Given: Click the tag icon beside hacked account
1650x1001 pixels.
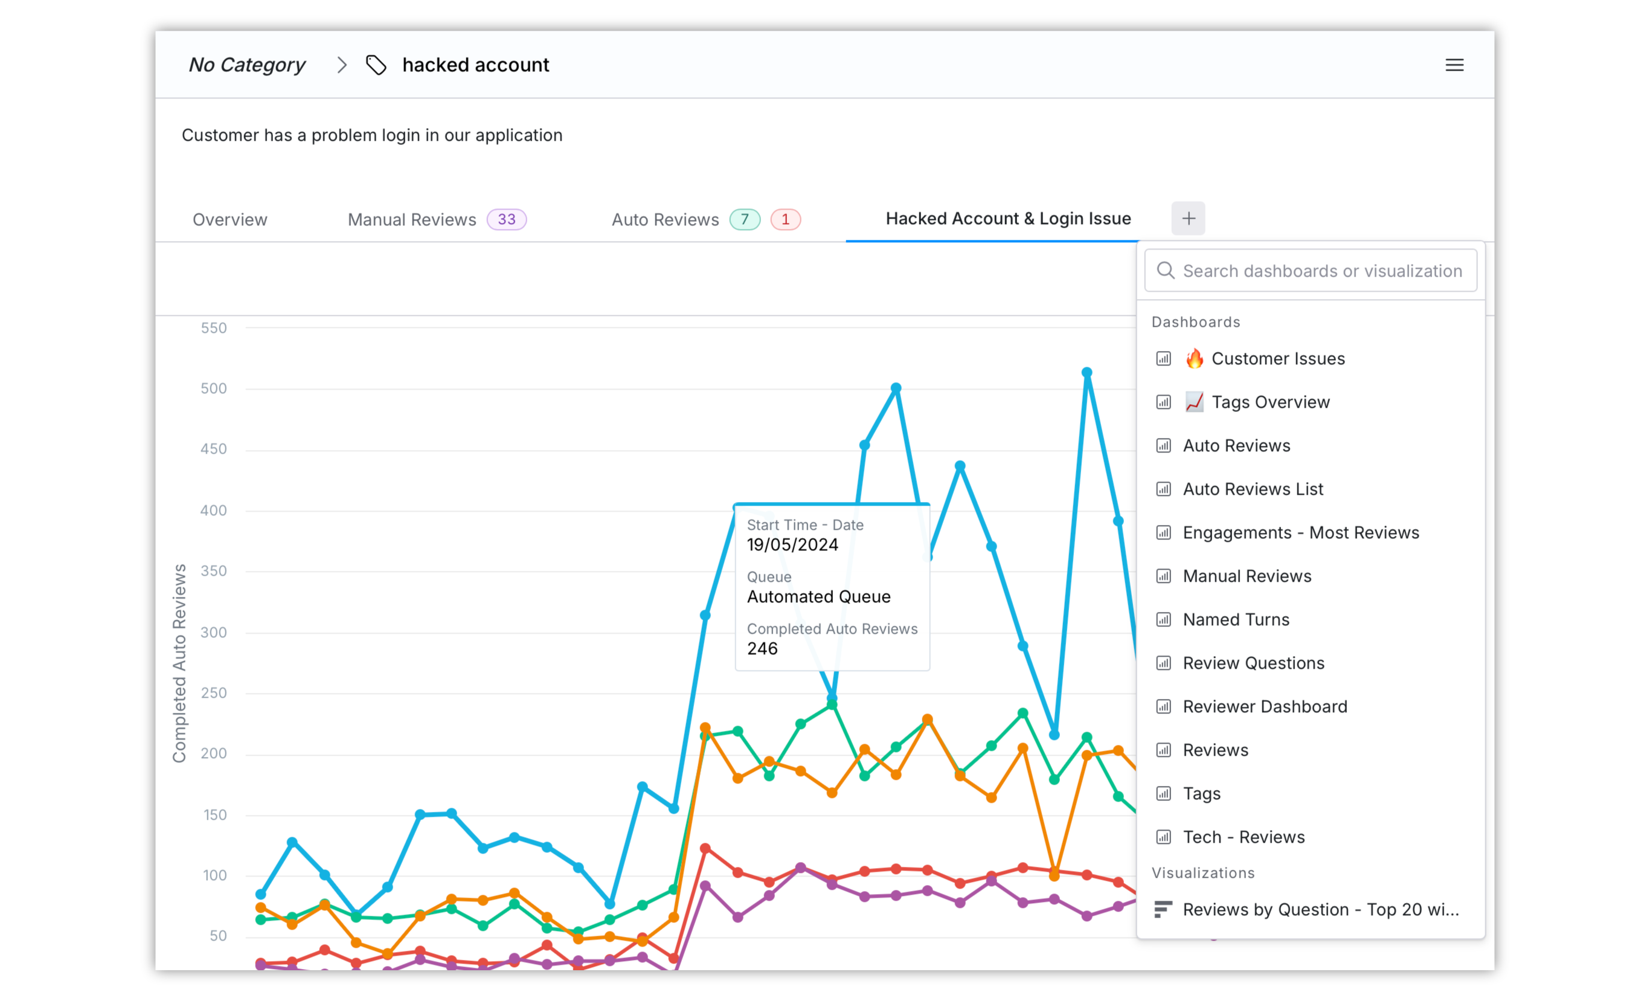Looking at the screenshot, I should 376,65.
